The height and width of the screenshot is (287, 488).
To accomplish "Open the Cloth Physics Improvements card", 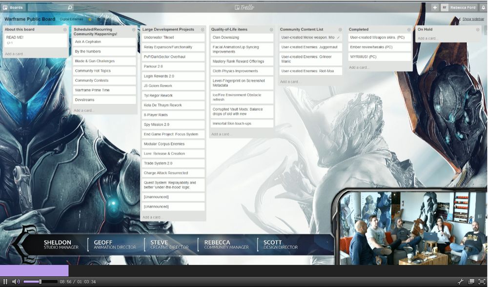I will [x=242, y=71].
